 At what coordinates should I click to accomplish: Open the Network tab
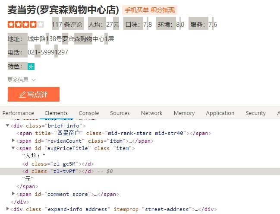click(x=151, y=113)
